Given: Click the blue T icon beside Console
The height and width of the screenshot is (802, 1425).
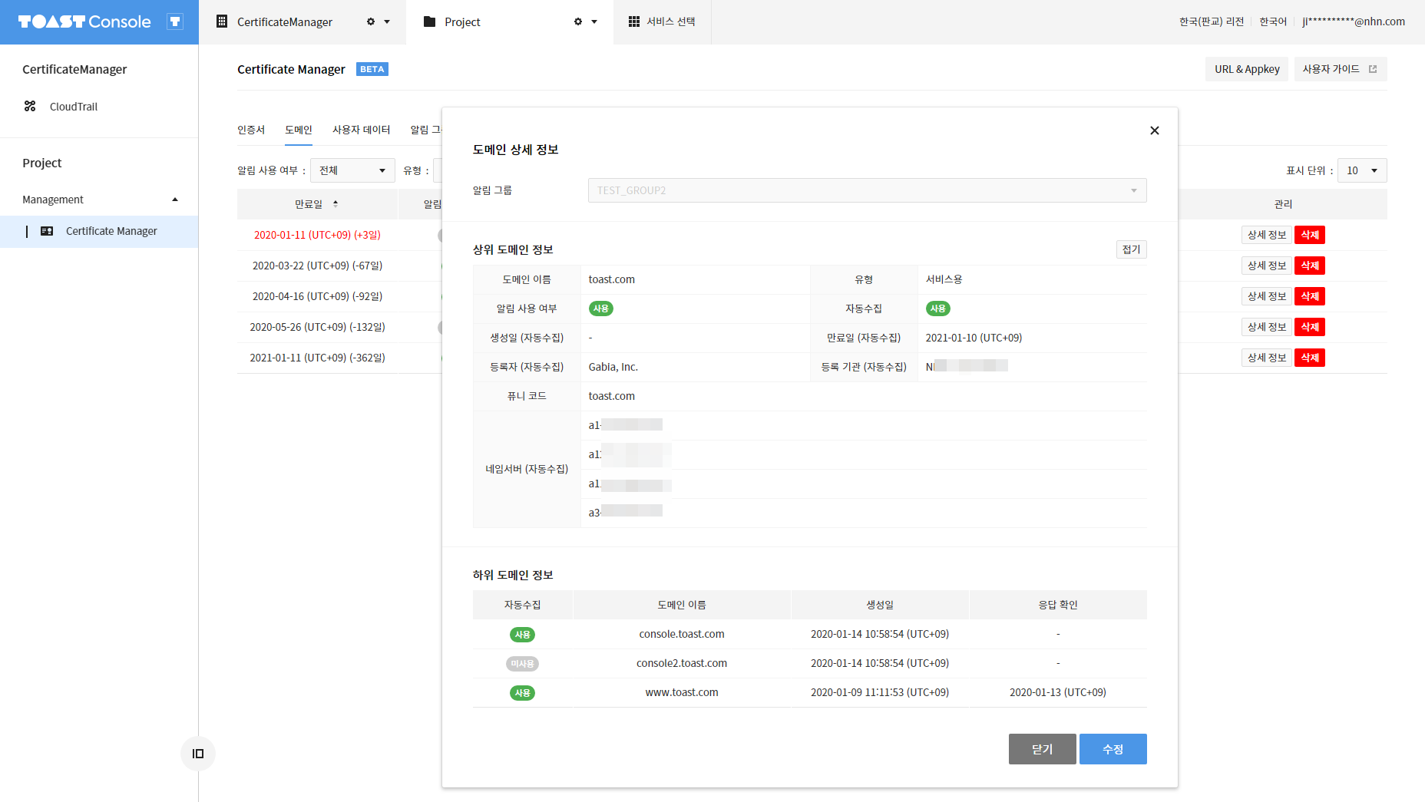Looking at the screenshot, I should click(x=175, y=21).
